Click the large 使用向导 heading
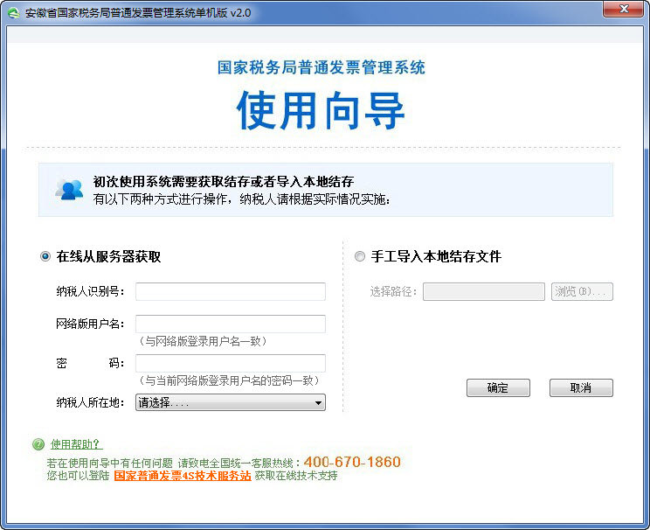The width and height of the screenshot is (650, 530). click(322, 111)
